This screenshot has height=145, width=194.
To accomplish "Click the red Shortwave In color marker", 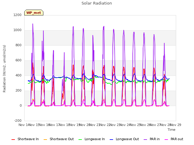I will [13, 140].
